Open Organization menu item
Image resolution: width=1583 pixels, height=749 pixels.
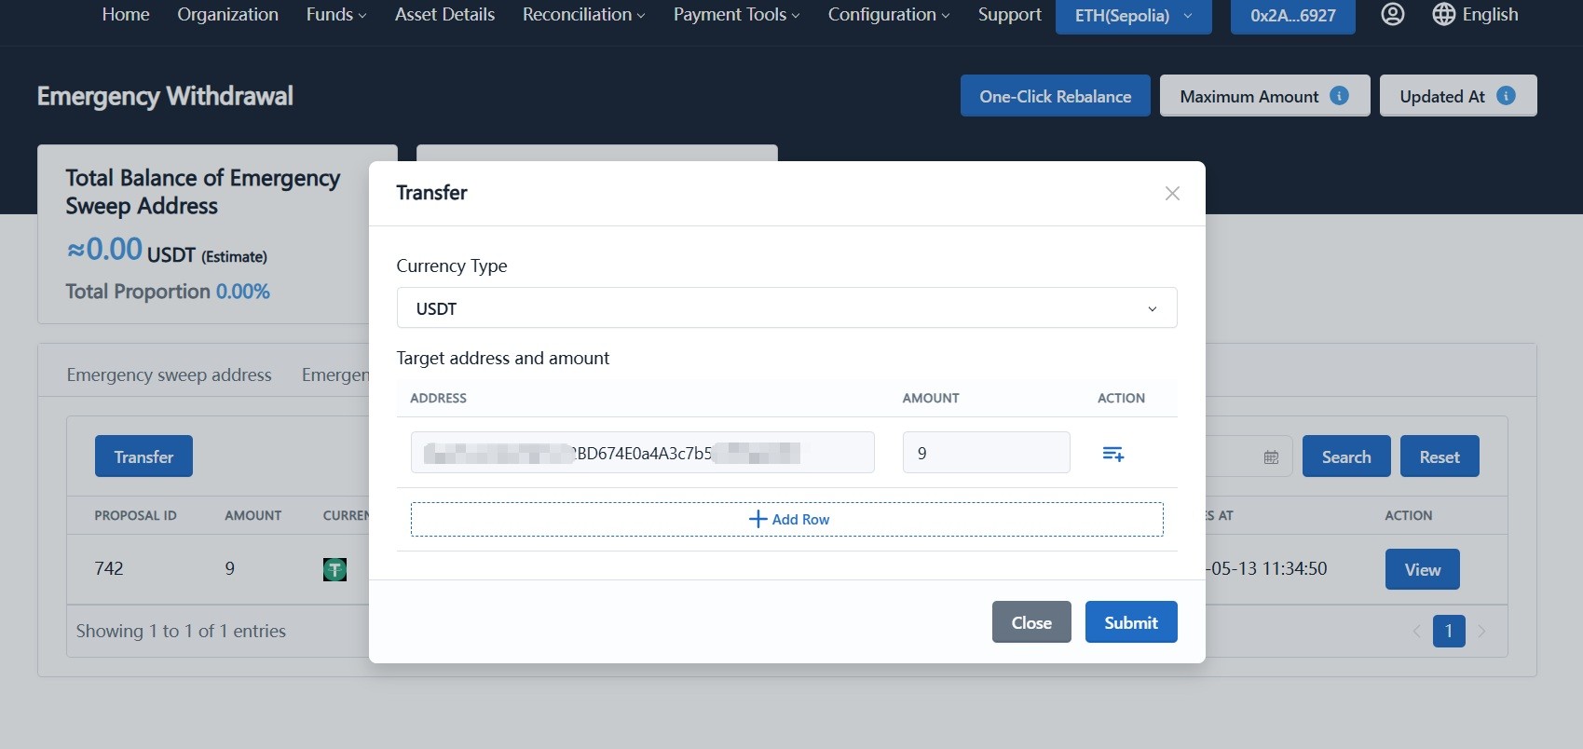click(x=227, y=15)
